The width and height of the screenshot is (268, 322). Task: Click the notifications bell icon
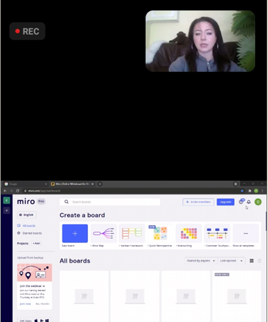pos(249,202)
